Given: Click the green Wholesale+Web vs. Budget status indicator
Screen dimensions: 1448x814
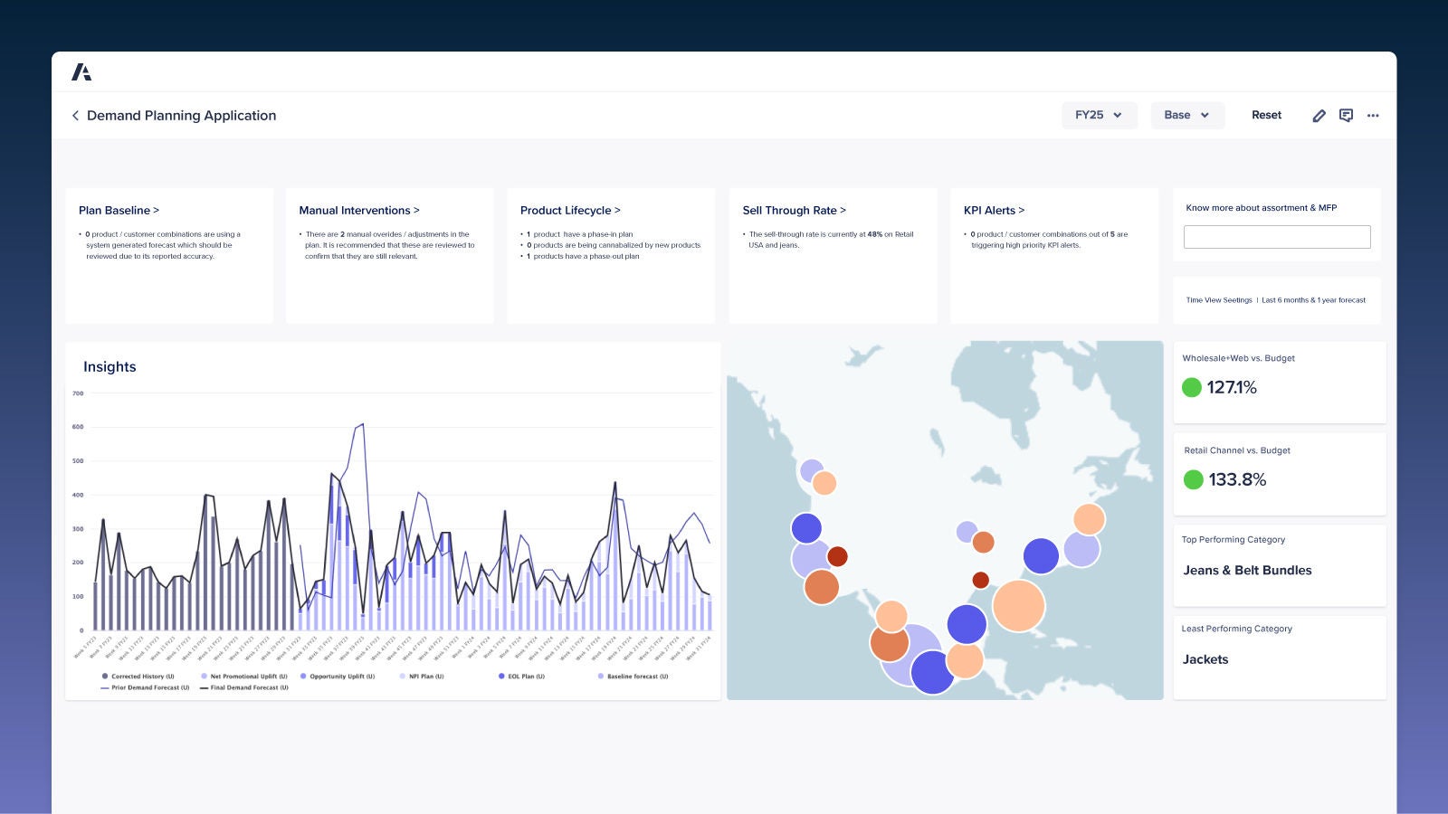Looking at the screenshot, I should [1192, 388].
